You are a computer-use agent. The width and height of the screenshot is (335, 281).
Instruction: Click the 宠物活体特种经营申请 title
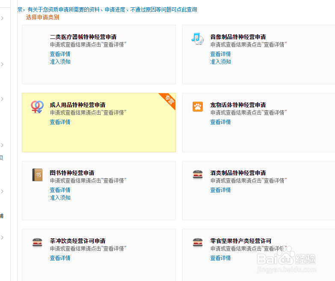click(x=238, y=105)
